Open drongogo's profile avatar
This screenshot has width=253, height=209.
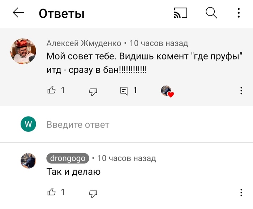28,161
